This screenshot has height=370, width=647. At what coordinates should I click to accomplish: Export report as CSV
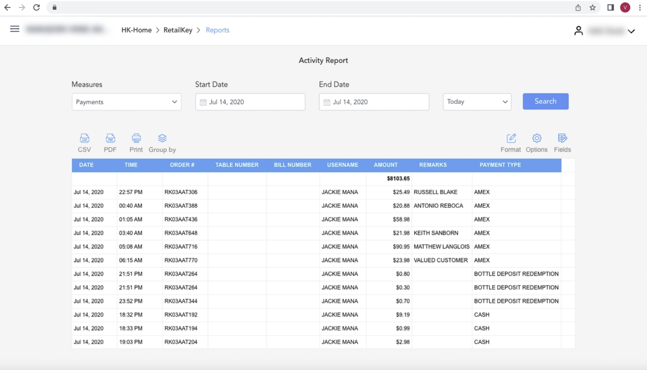(x=84, y=143)
